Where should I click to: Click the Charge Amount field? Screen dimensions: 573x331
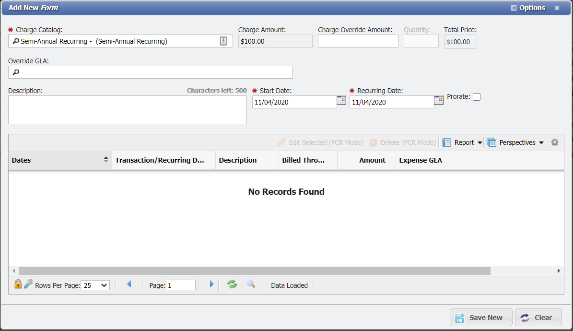coord(276,41)
